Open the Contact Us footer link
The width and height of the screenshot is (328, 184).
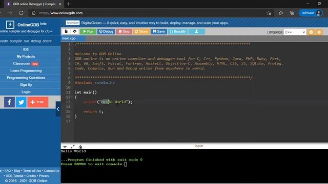(x=51, y=171)
